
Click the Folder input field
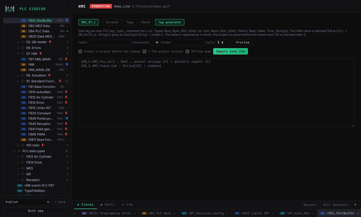[188, 42]
